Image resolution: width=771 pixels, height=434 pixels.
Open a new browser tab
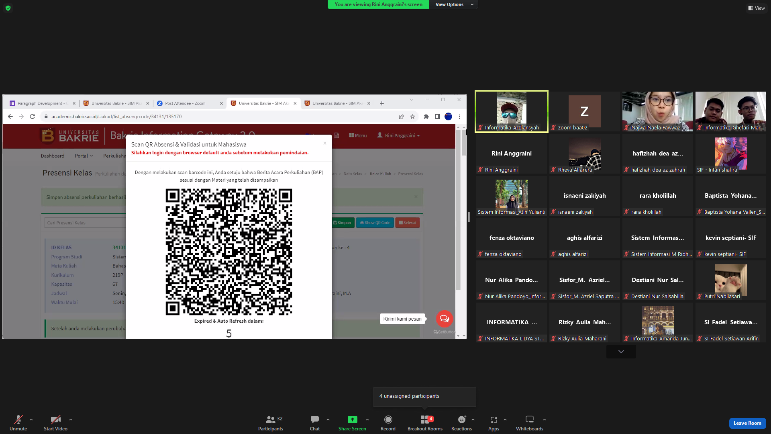(x=382, y=103)
